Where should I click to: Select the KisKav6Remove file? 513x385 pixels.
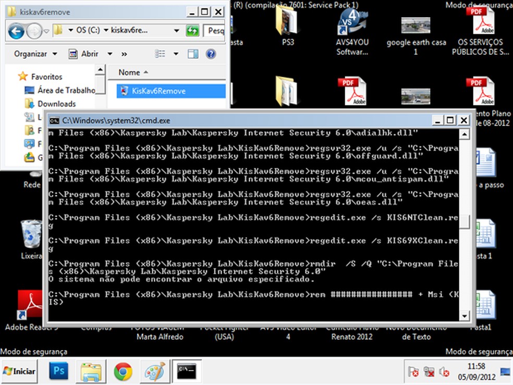click(171, 91)
